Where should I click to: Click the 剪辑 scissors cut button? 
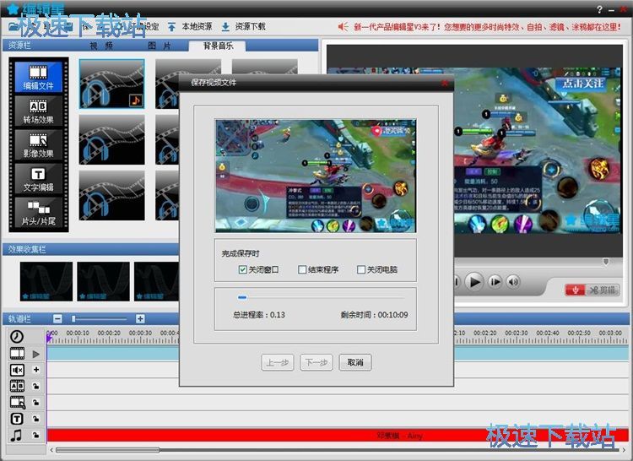coord(602,290)
